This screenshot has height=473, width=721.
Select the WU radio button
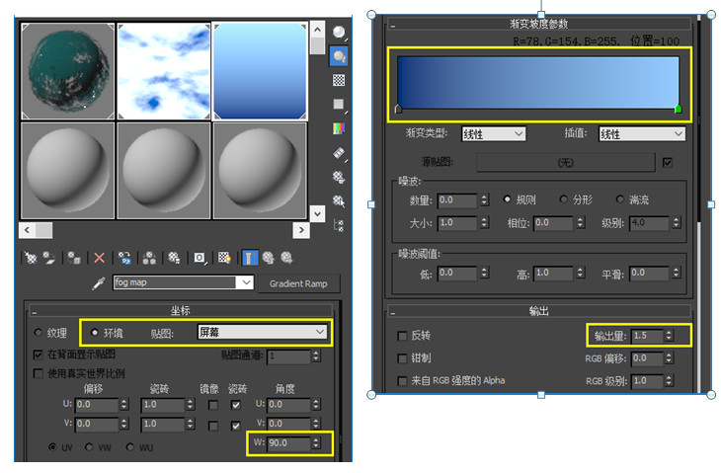pyautogui.click(x=130, y=446)
